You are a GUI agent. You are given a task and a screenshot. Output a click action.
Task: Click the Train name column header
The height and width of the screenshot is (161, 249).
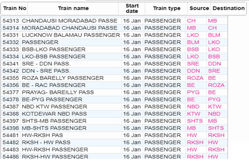(73, 8)
